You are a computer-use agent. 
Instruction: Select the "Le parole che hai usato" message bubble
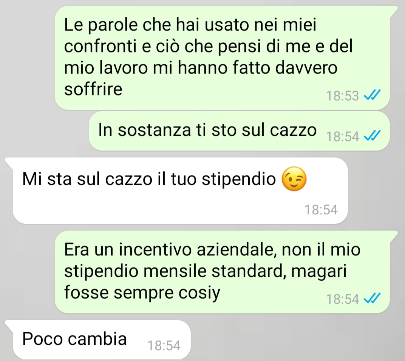point(223,58)
